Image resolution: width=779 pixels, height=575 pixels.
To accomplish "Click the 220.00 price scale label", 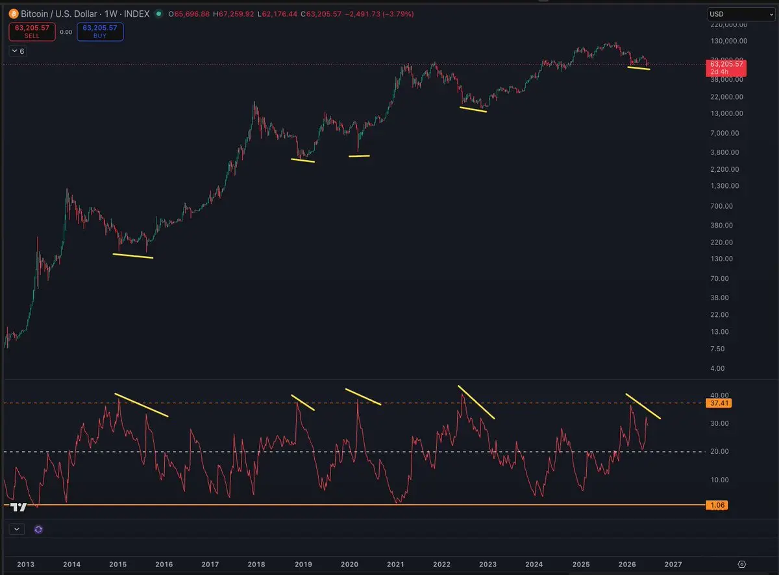I will pos(722,242).
